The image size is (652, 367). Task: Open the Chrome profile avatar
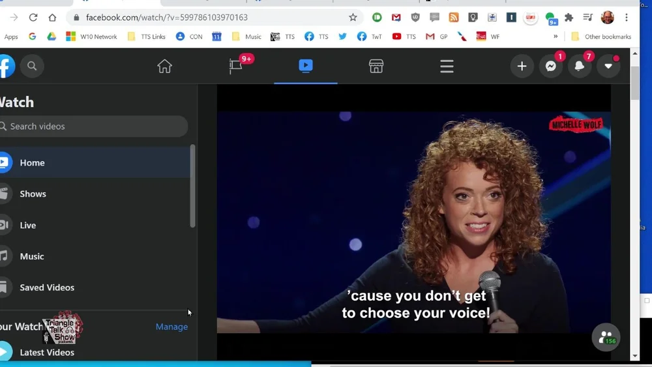coord(608,18)
